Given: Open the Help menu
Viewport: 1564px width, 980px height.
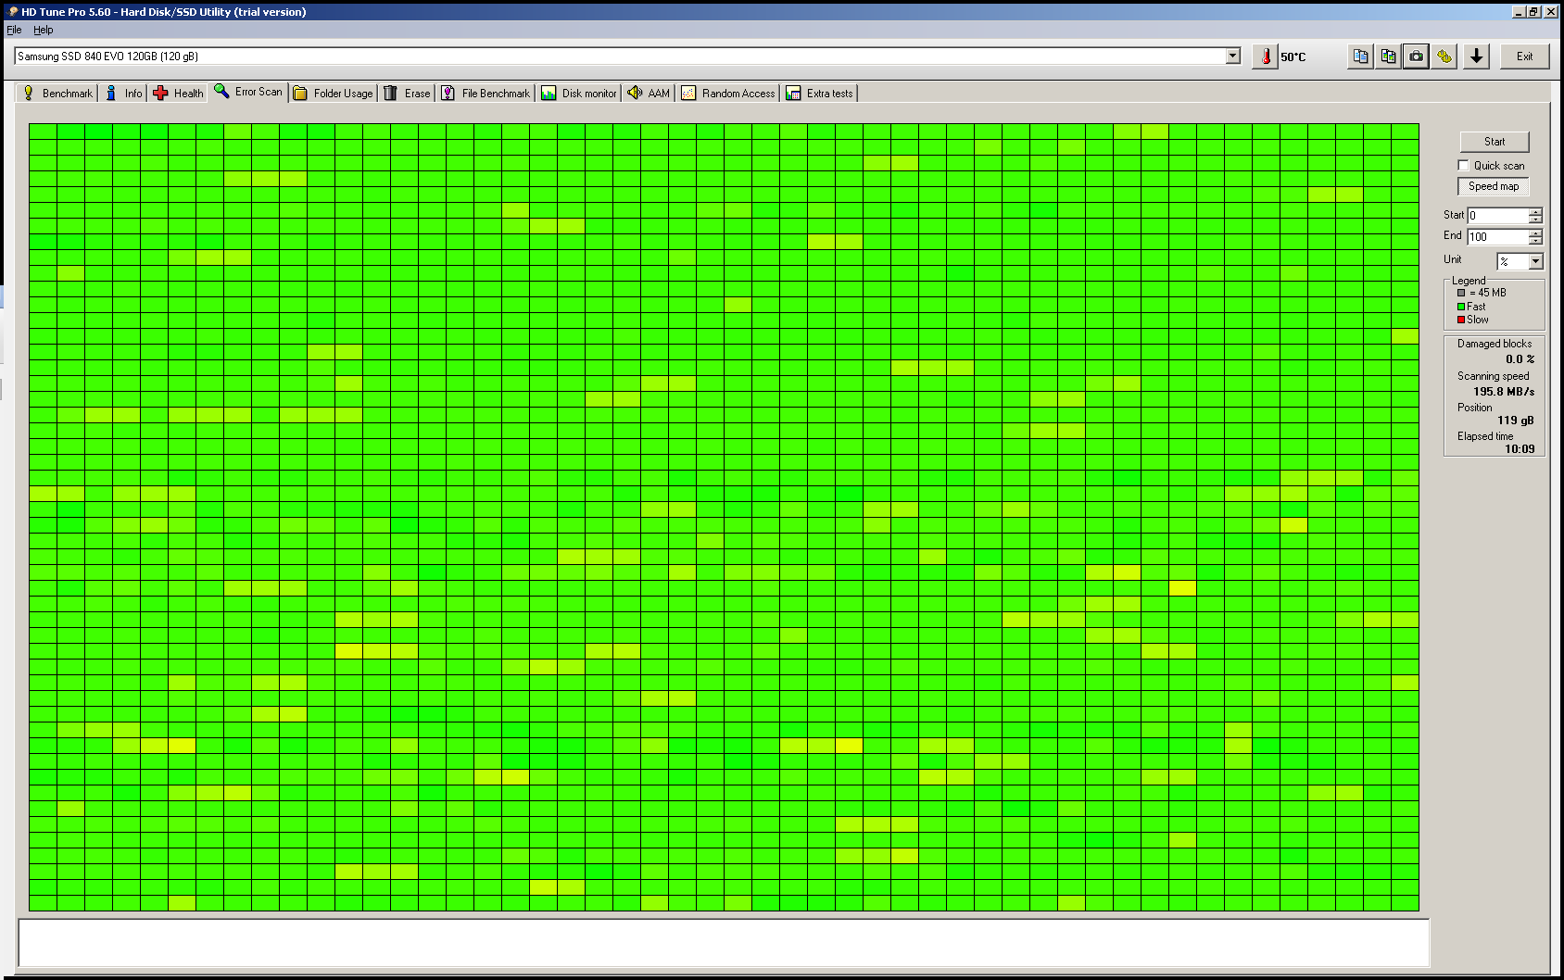Looking at the screenshot, I should click(44, 30).
